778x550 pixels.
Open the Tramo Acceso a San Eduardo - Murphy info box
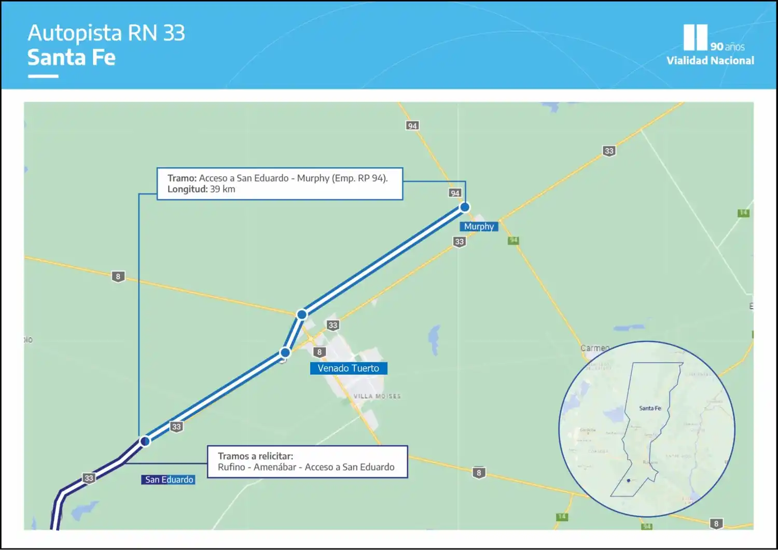[x=280, y=184]
